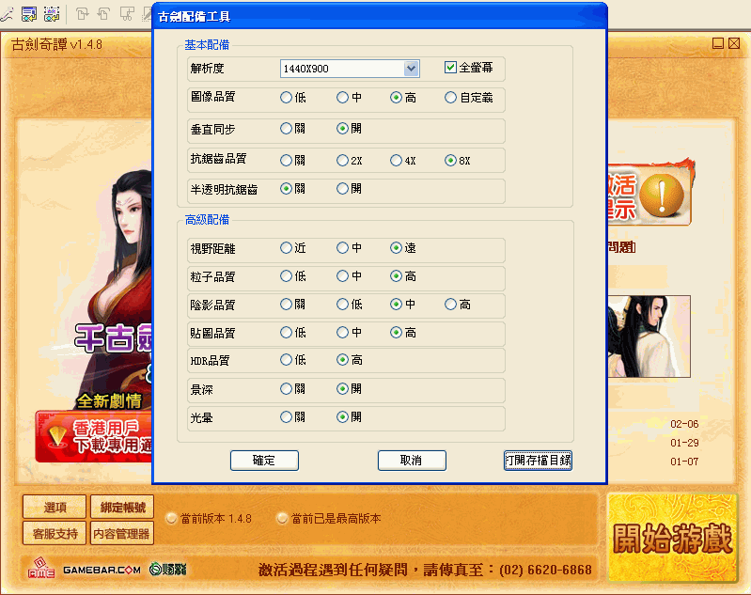Viewport: 751px width, 595px height.
Task: Start game with 開始游戲 button
Action: pyautogui.click(x=672, y=539)
